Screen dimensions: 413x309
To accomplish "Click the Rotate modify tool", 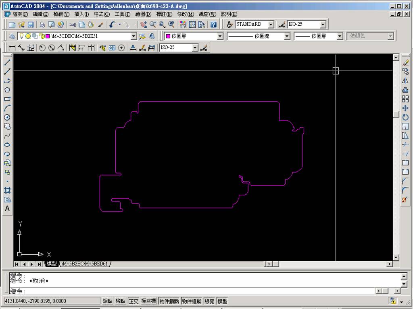I will [x=405, y=117].
